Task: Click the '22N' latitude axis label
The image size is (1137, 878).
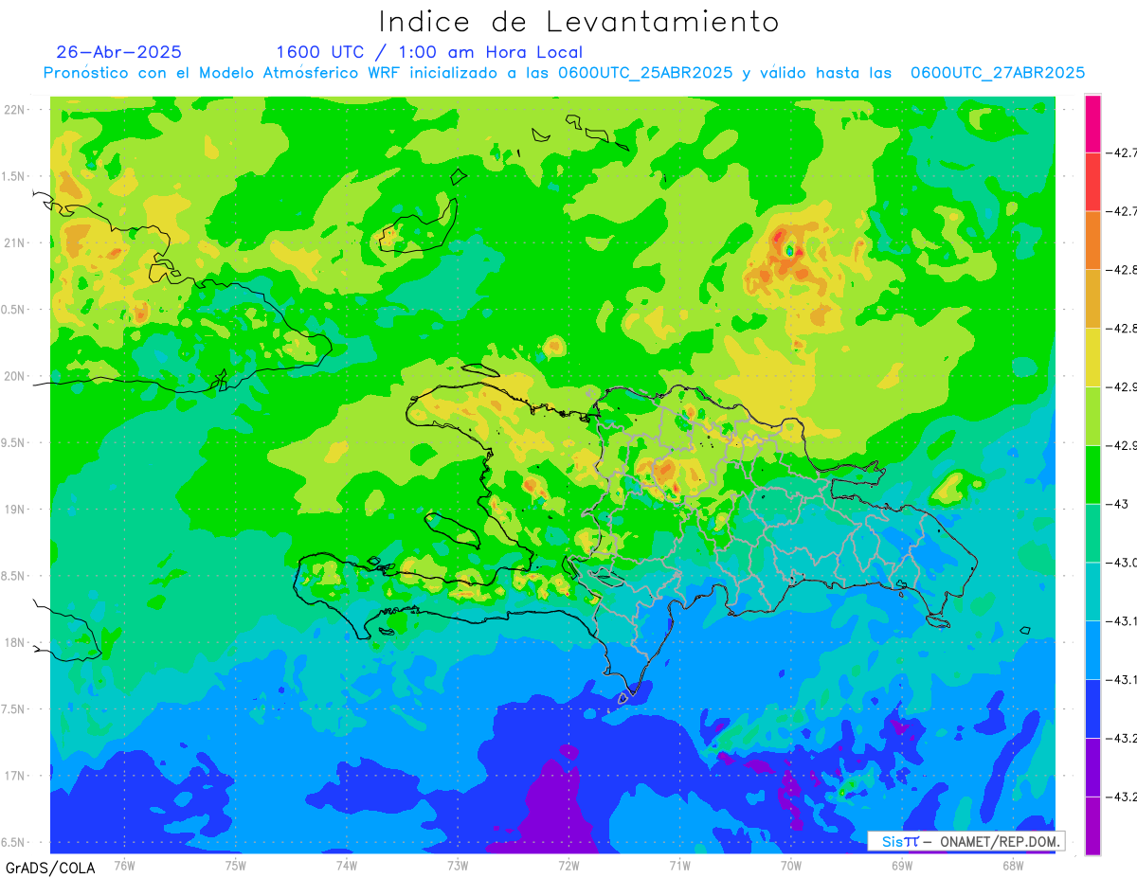Action: coord(16,110)
